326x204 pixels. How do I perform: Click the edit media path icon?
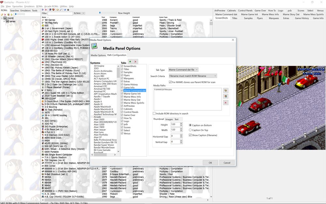click(x=226, y=96)
